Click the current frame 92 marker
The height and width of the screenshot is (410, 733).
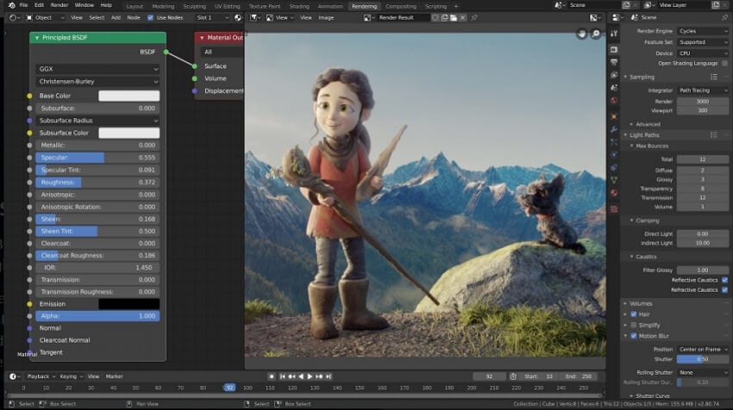coord(229,388)
